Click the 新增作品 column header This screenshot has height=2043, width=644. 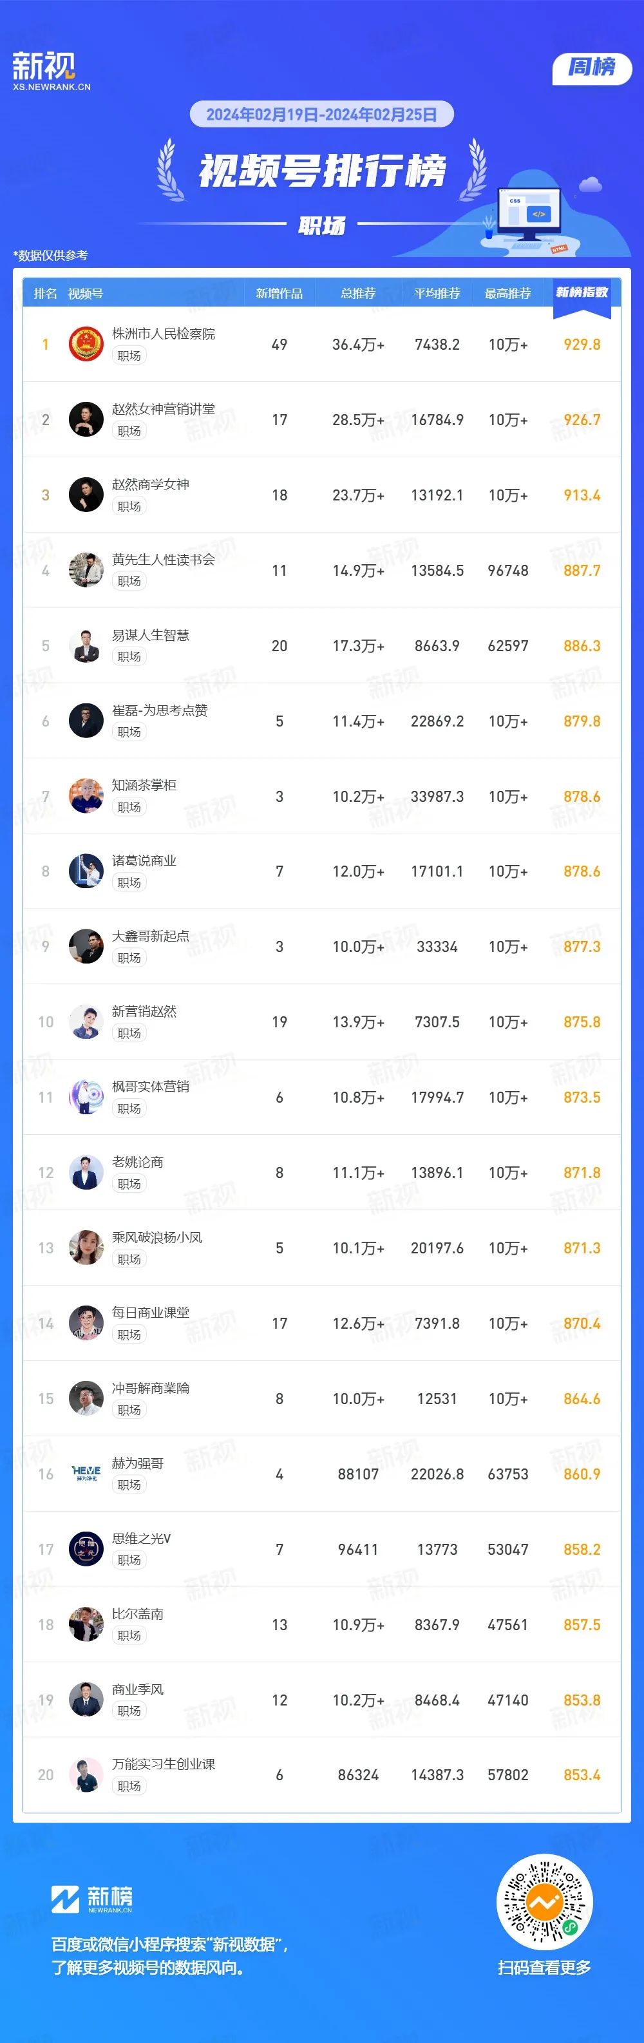point(279,294)
